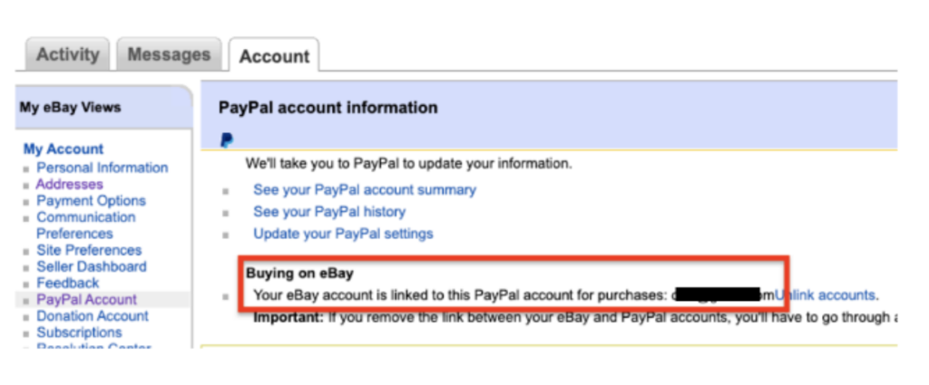Go to Personal Information
This screenshot has height=385, width=929.
click(x=102, y=168)
